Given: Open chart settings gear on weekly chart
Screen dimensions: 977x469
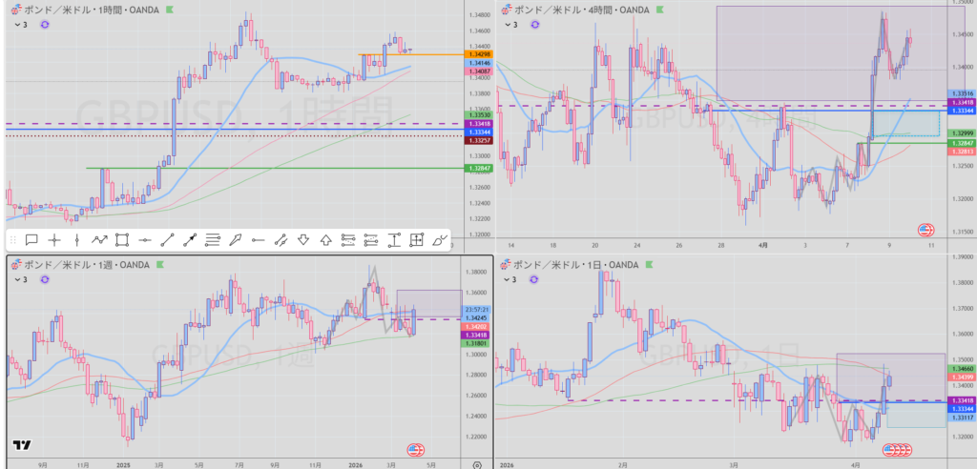Looking at the screenshot, I should (x=476, y=464).
